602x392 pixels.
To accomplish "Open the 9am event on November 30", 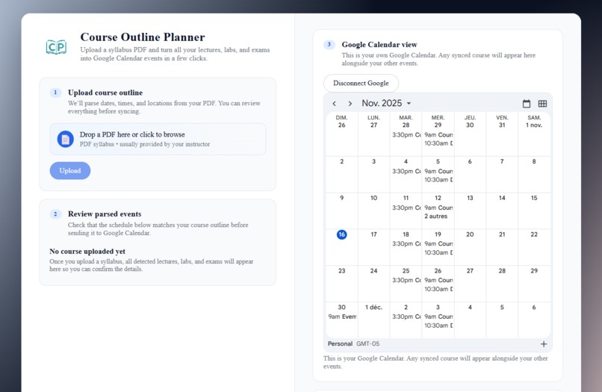I will [342, 317].
